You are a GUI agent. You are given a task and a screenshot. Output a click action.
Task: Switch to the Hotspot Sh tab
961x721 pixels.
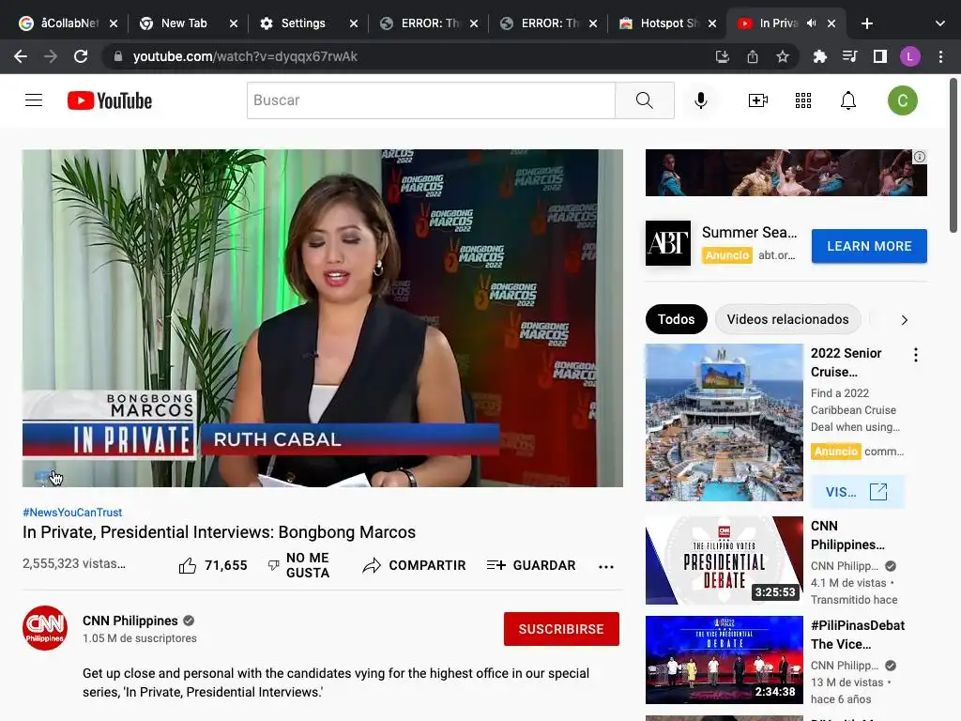click(x=667, y=23)
